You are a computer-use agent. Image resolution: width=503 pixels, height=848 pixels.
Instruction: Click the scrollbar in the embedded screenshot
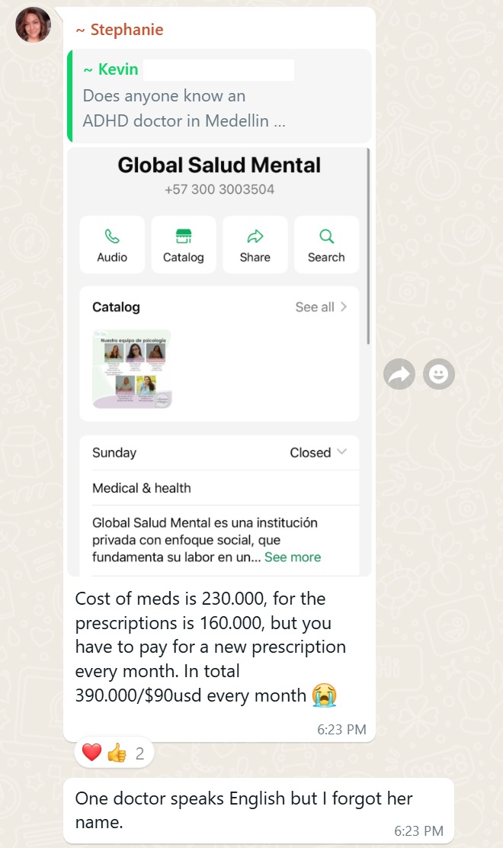(x=368, y=244)
